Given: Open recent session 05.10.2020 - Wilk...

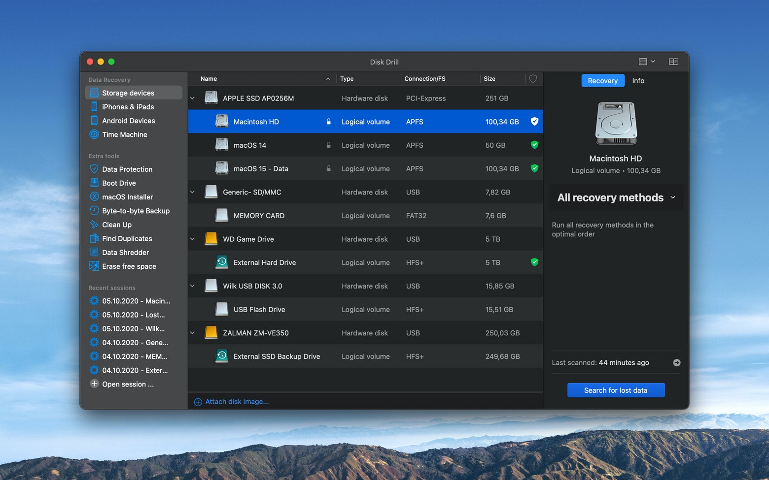Looking at the screenshot, I should click(134, 328).
